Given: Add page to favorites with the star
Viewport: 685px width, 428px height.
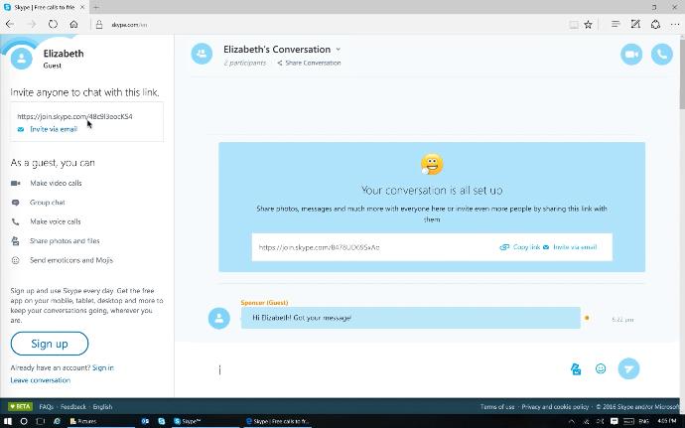Looking at the screenshot, I should 589,25.
